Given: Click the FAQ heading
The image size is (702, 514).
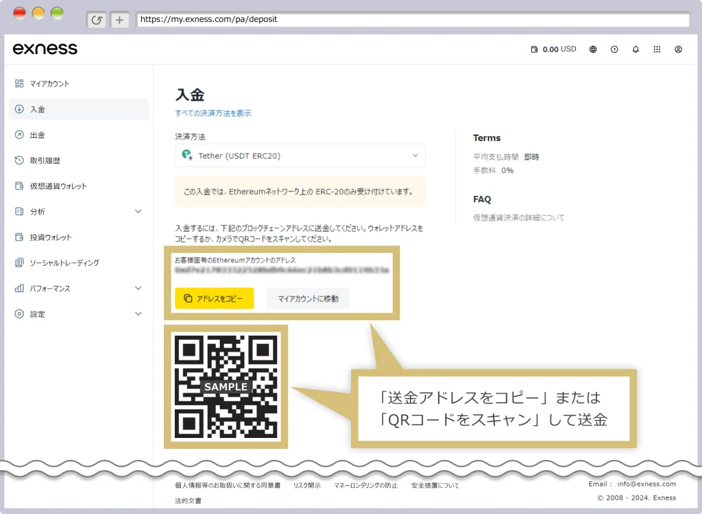Looking at the screenshot, I should point(482,199).
